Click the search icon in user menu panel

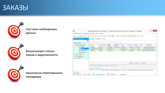[x=88, y=41]
